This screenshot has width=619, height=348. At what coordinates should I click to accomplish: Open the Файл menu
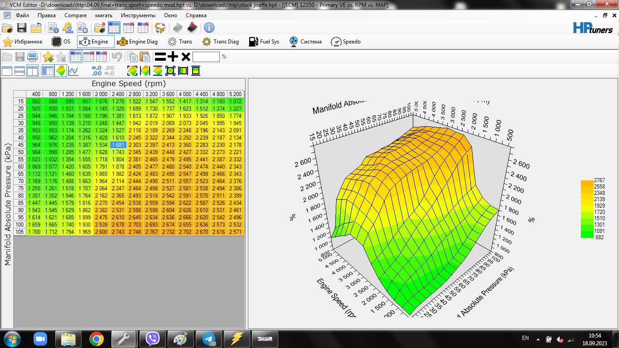coord(22,15)
